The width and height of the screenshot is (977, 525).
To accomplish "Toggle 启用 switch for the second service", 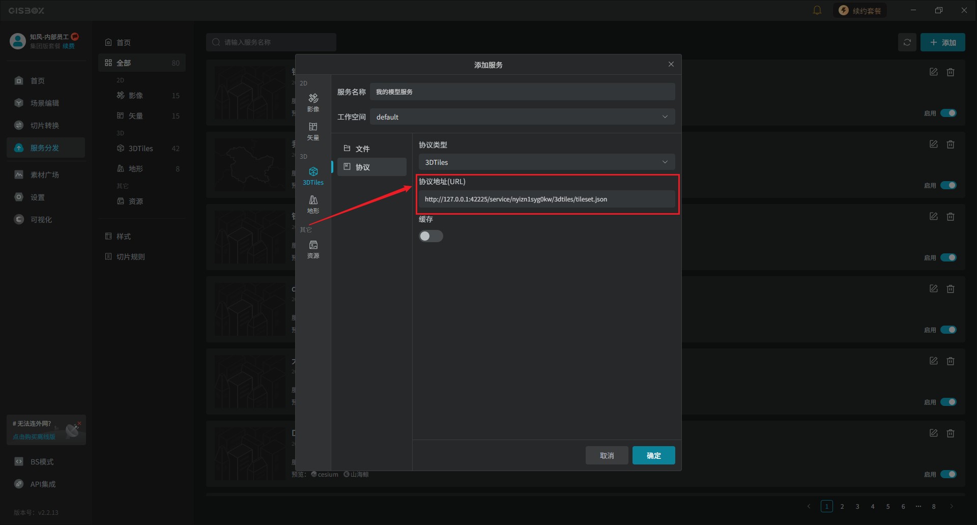I will tap(949, 185).
